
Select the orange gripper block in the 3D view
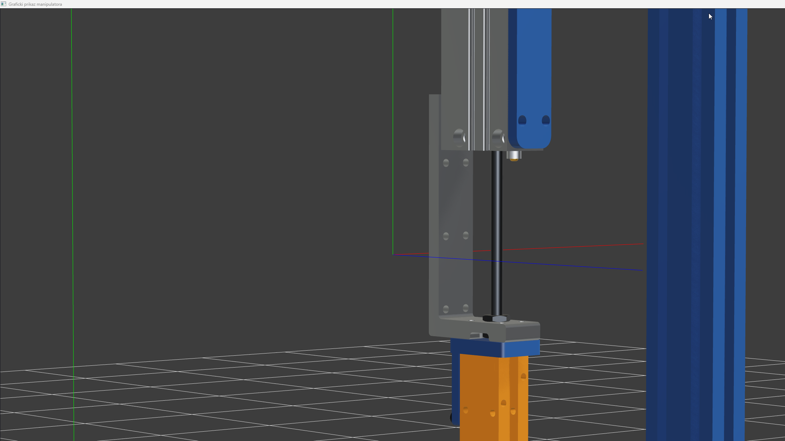(494, 398)
